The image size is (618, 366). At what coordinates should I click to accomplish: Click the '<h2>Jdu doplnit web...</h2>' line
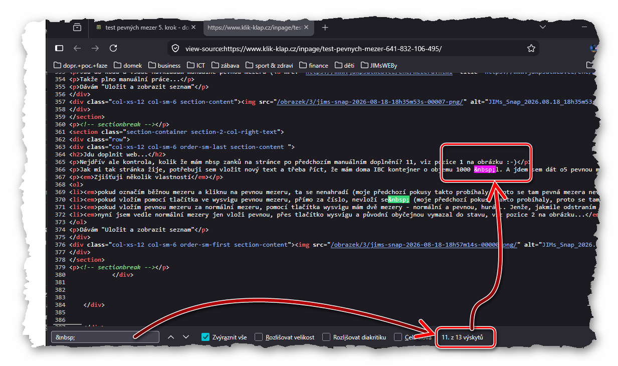118,154
